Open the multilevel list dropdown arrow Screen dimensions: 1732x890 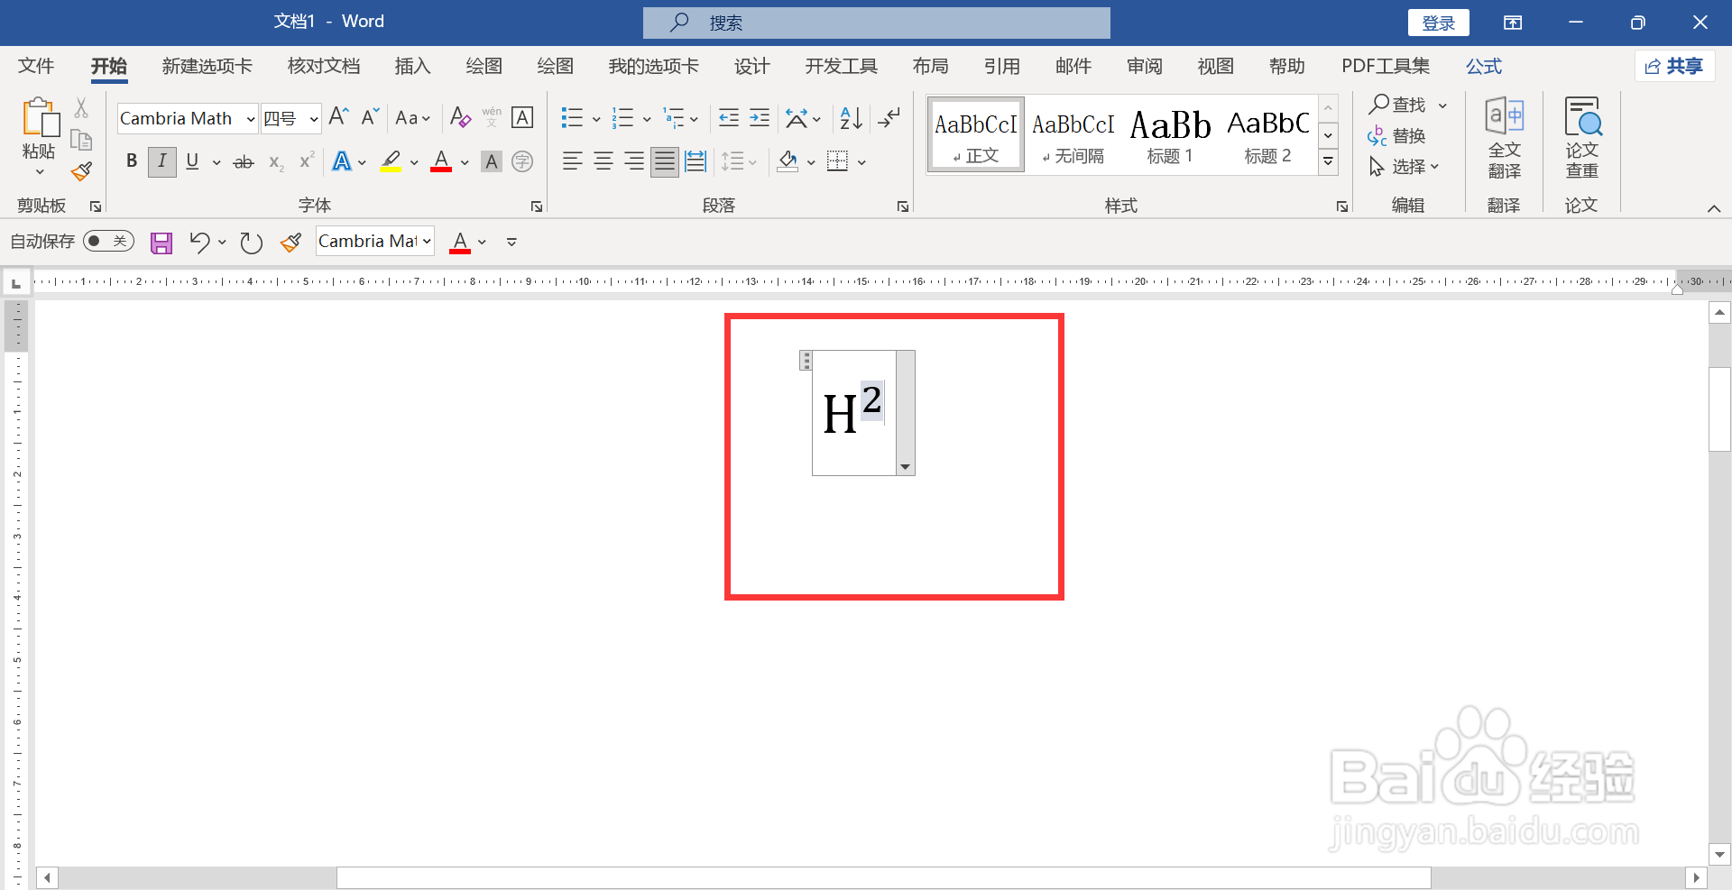pos(694,118)
